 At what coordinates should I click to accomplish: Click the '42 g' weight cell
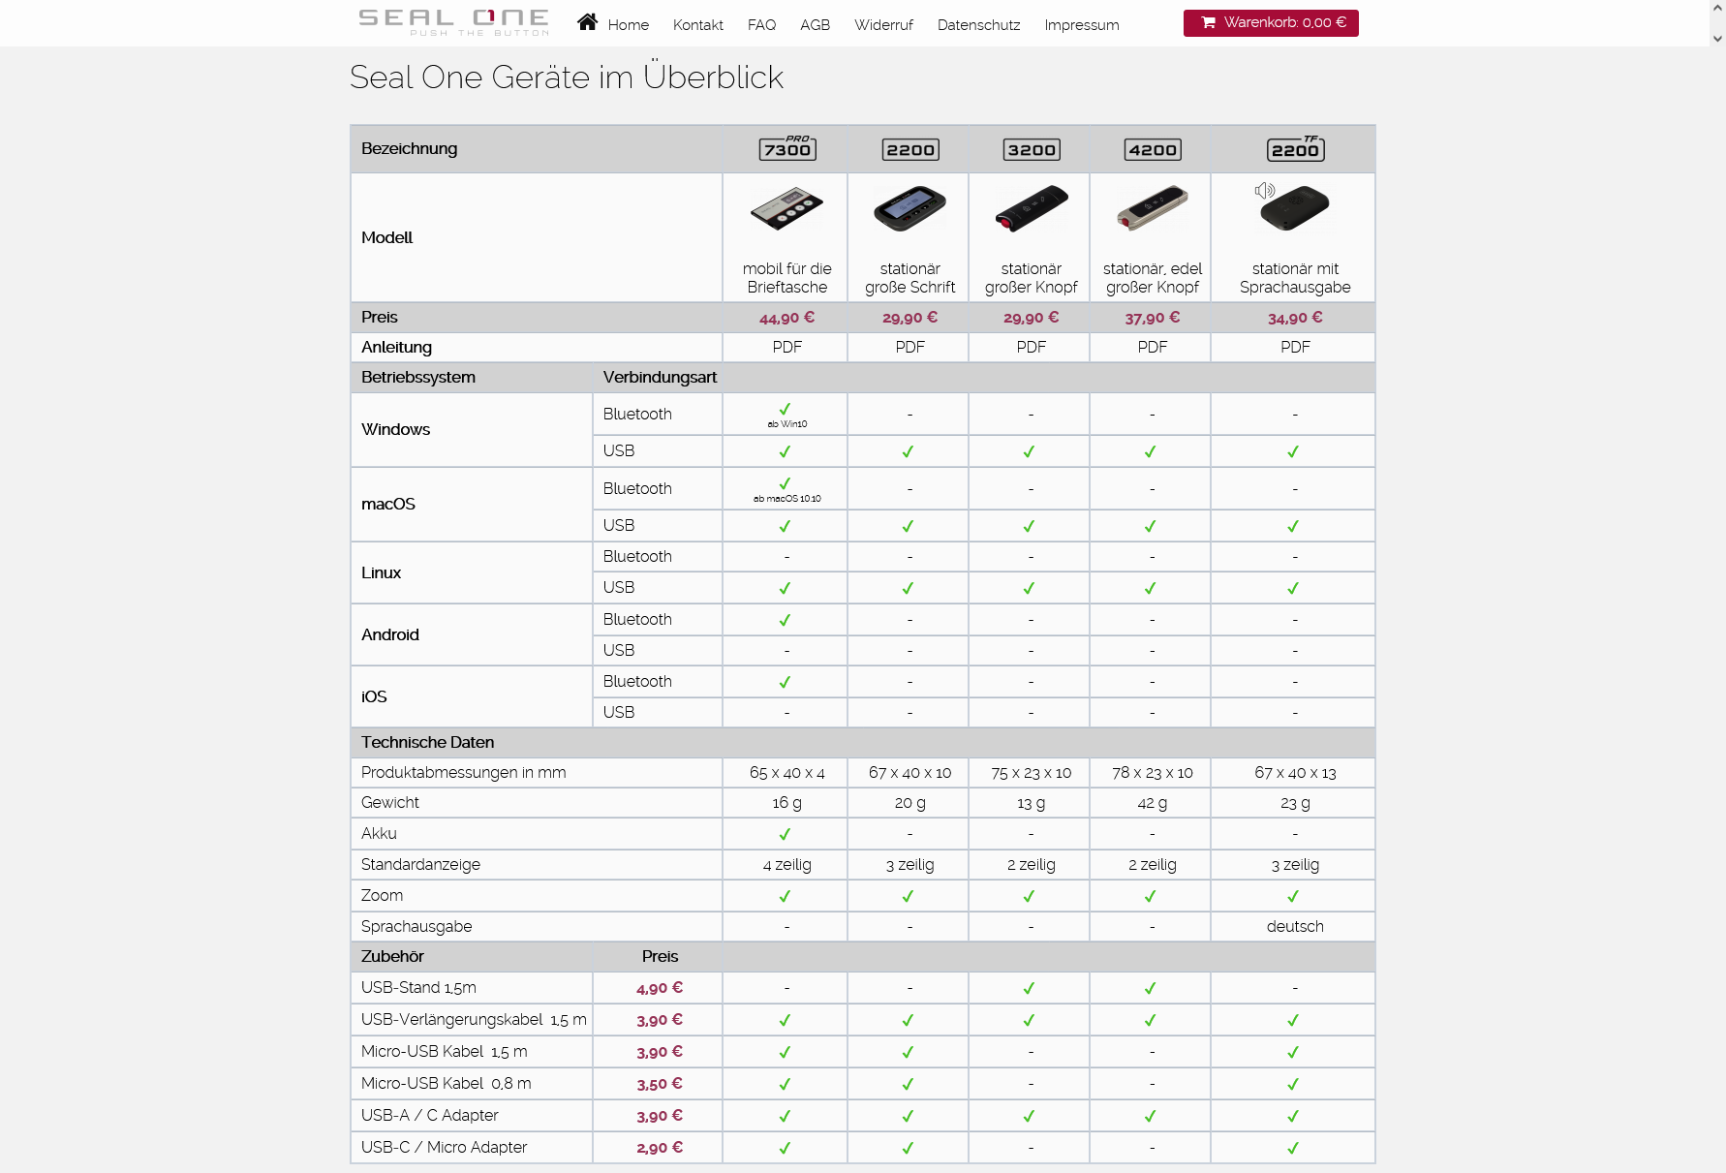1153,803
